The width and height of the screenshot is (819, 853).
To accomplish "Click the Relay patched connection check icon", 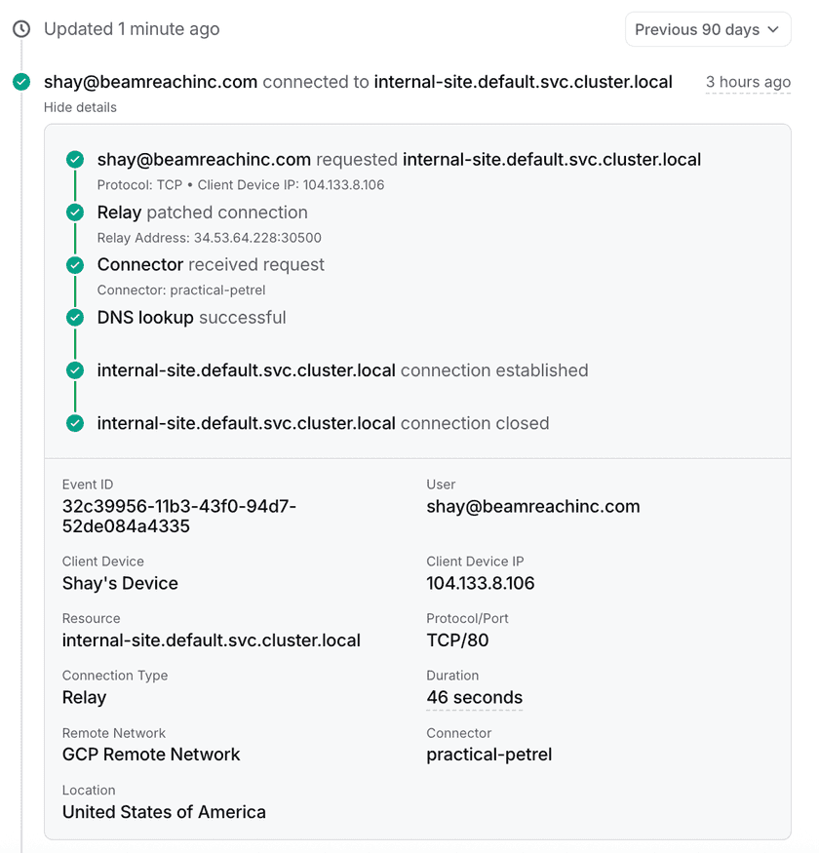I will (75, 213).
